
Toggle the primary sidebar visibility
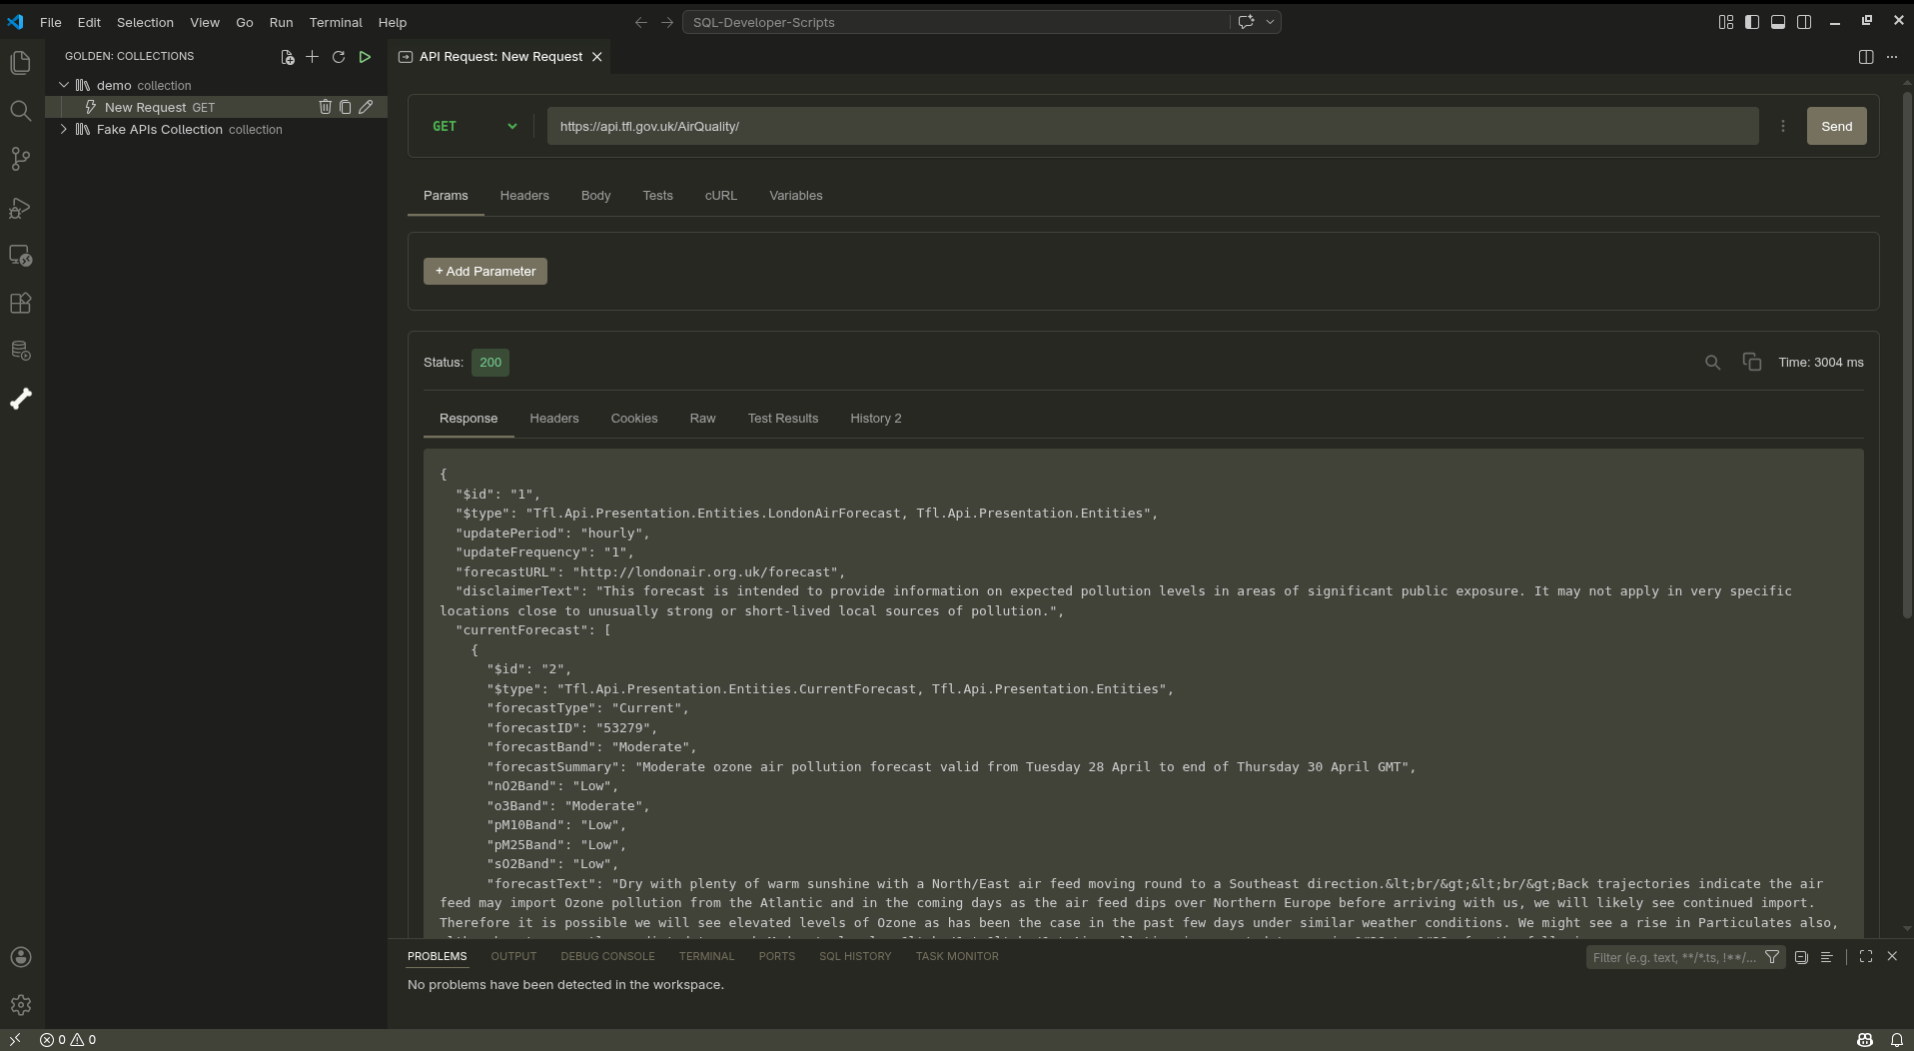1751,21
